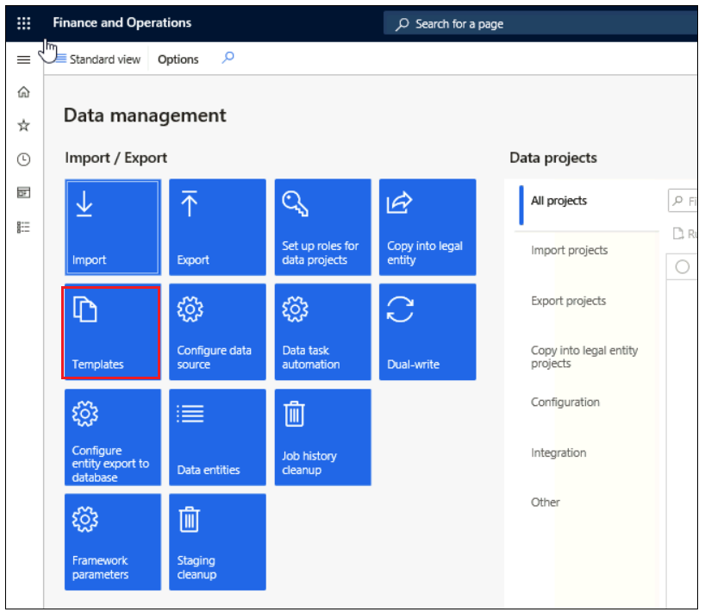The image size is (705, 612).
Task: Open Job history cleanup tile
Action: [x=323, y=437]
